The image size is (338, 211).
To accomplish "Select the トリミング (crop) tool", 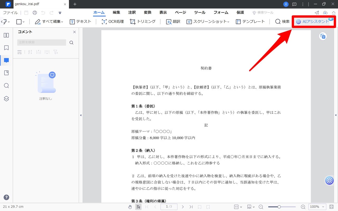I will coord(142,22).
